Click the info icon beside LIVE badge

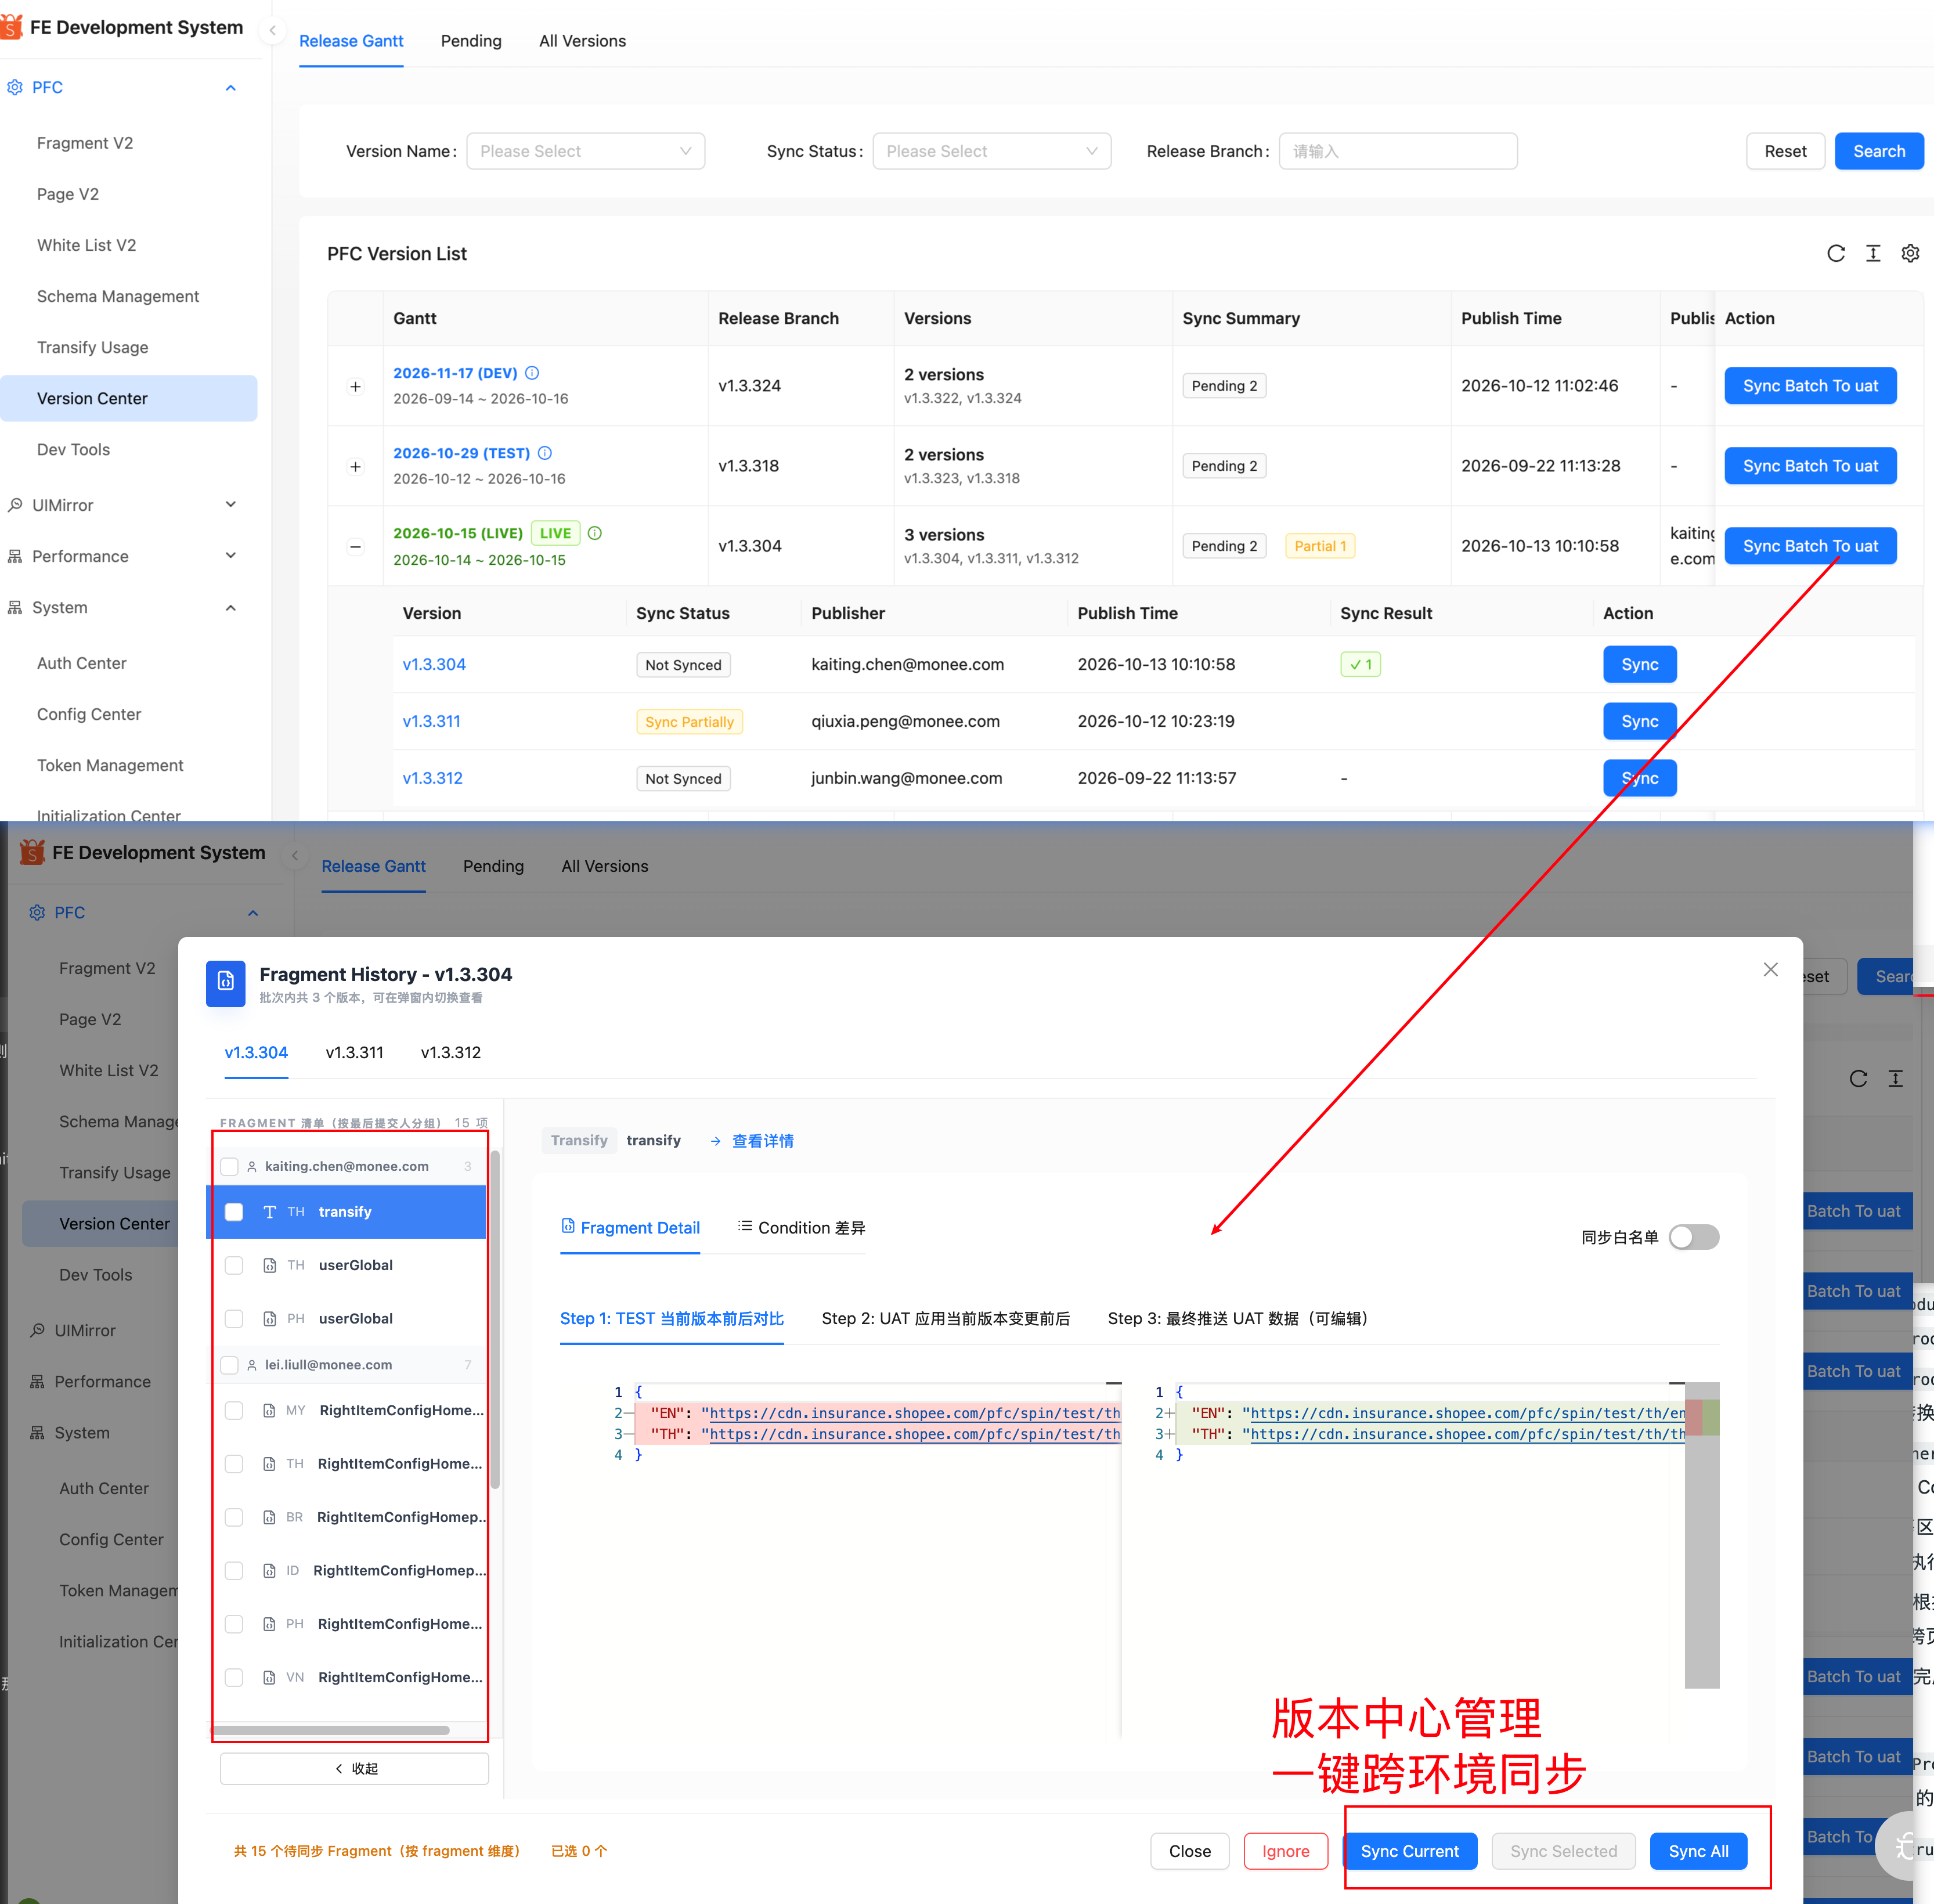(595, 533)
